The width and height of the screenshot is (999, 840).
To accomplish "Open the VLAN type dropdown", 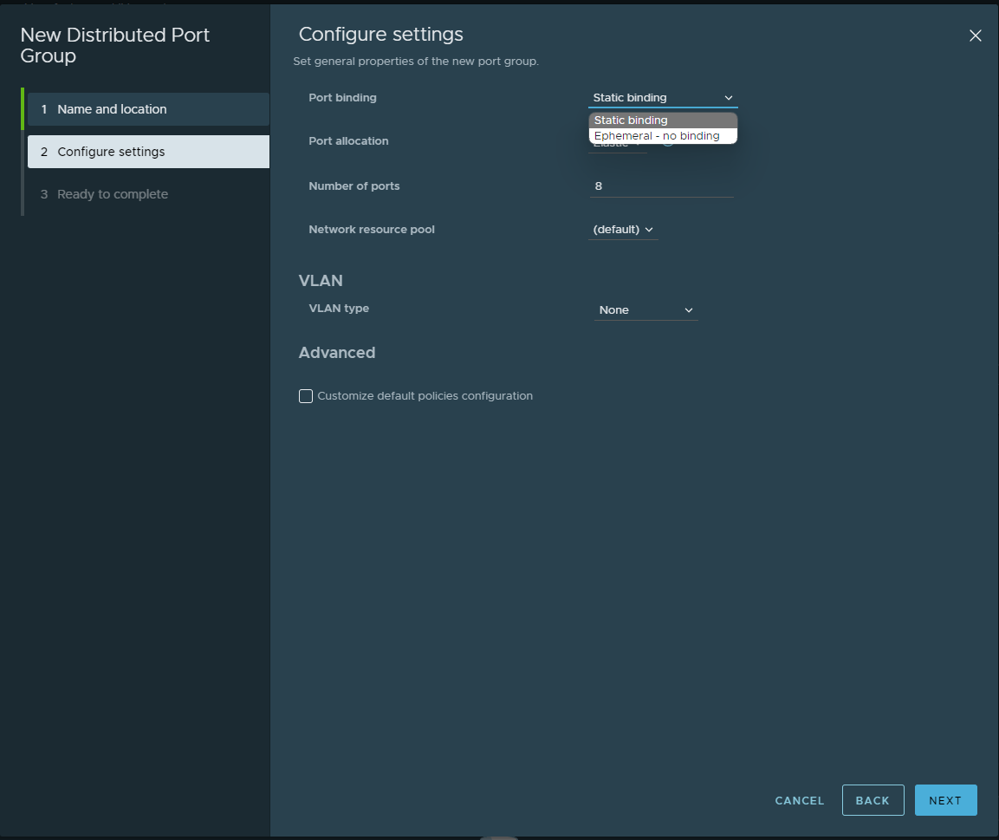I will (x=645, y=309).
